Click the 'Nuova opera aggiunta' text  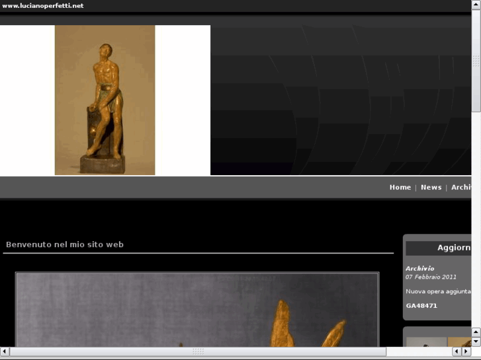click(438, 291)
